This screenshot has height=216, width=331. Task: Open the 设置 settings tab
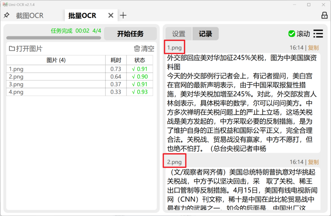[178, 34]
